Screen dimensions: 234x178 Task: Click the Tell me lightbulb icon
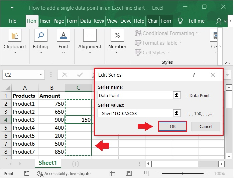pyautogui.click(x=180, y=21)
